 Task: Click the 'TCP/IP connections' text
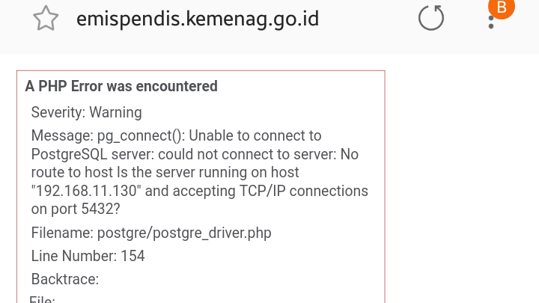pyautogui.click(x=303, y=191)
